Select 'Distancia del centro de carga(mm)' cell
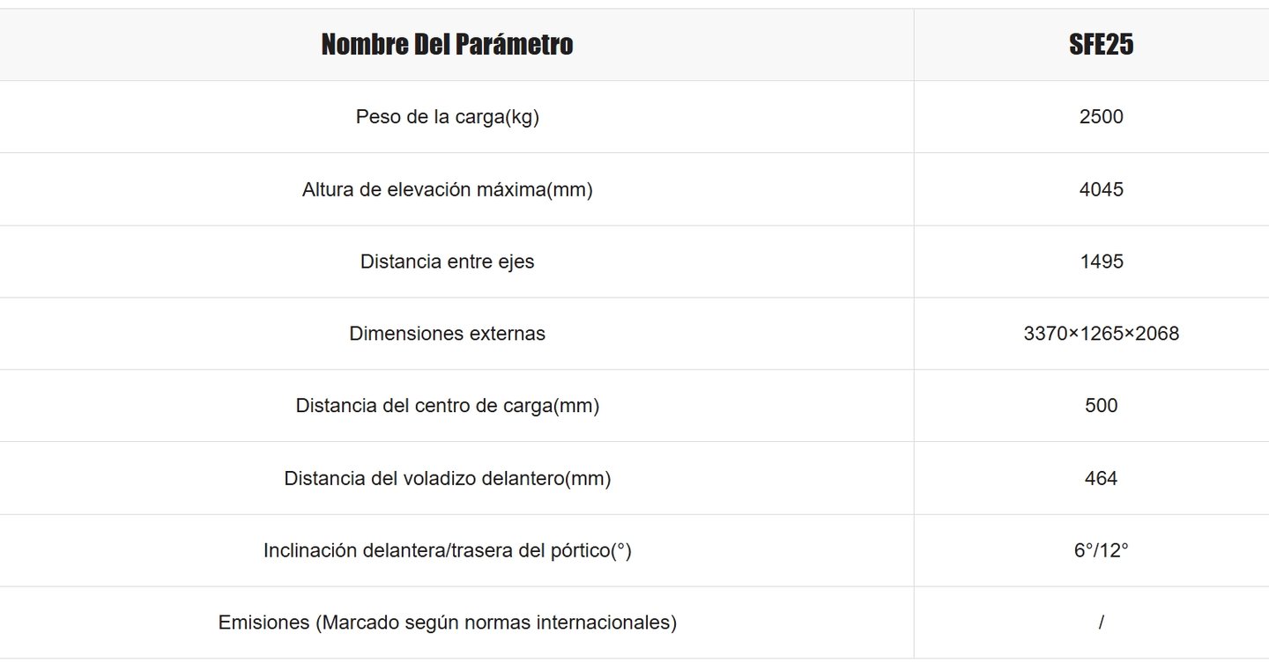The width and height of the screenshot is (1269, 663). tap(447, 406)
